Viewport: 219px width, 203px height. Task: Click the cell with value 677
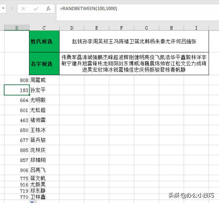click(x=17, y=140)
